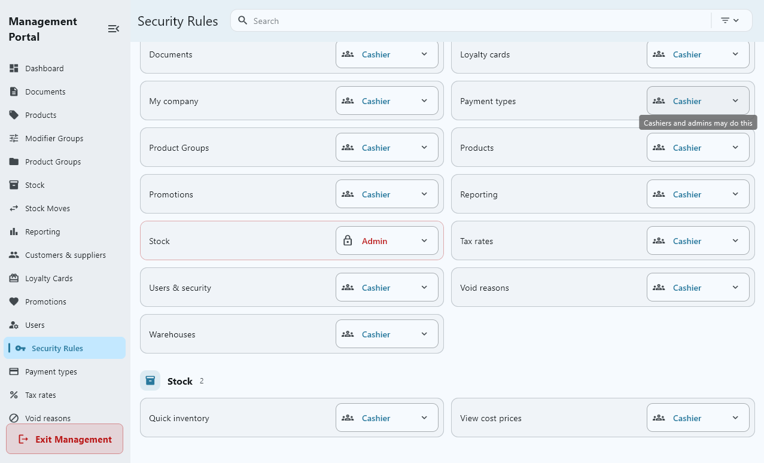The image size is (764, 463).
Task: Change the Stock rule Admin dropdown
Action: [387, 240]
